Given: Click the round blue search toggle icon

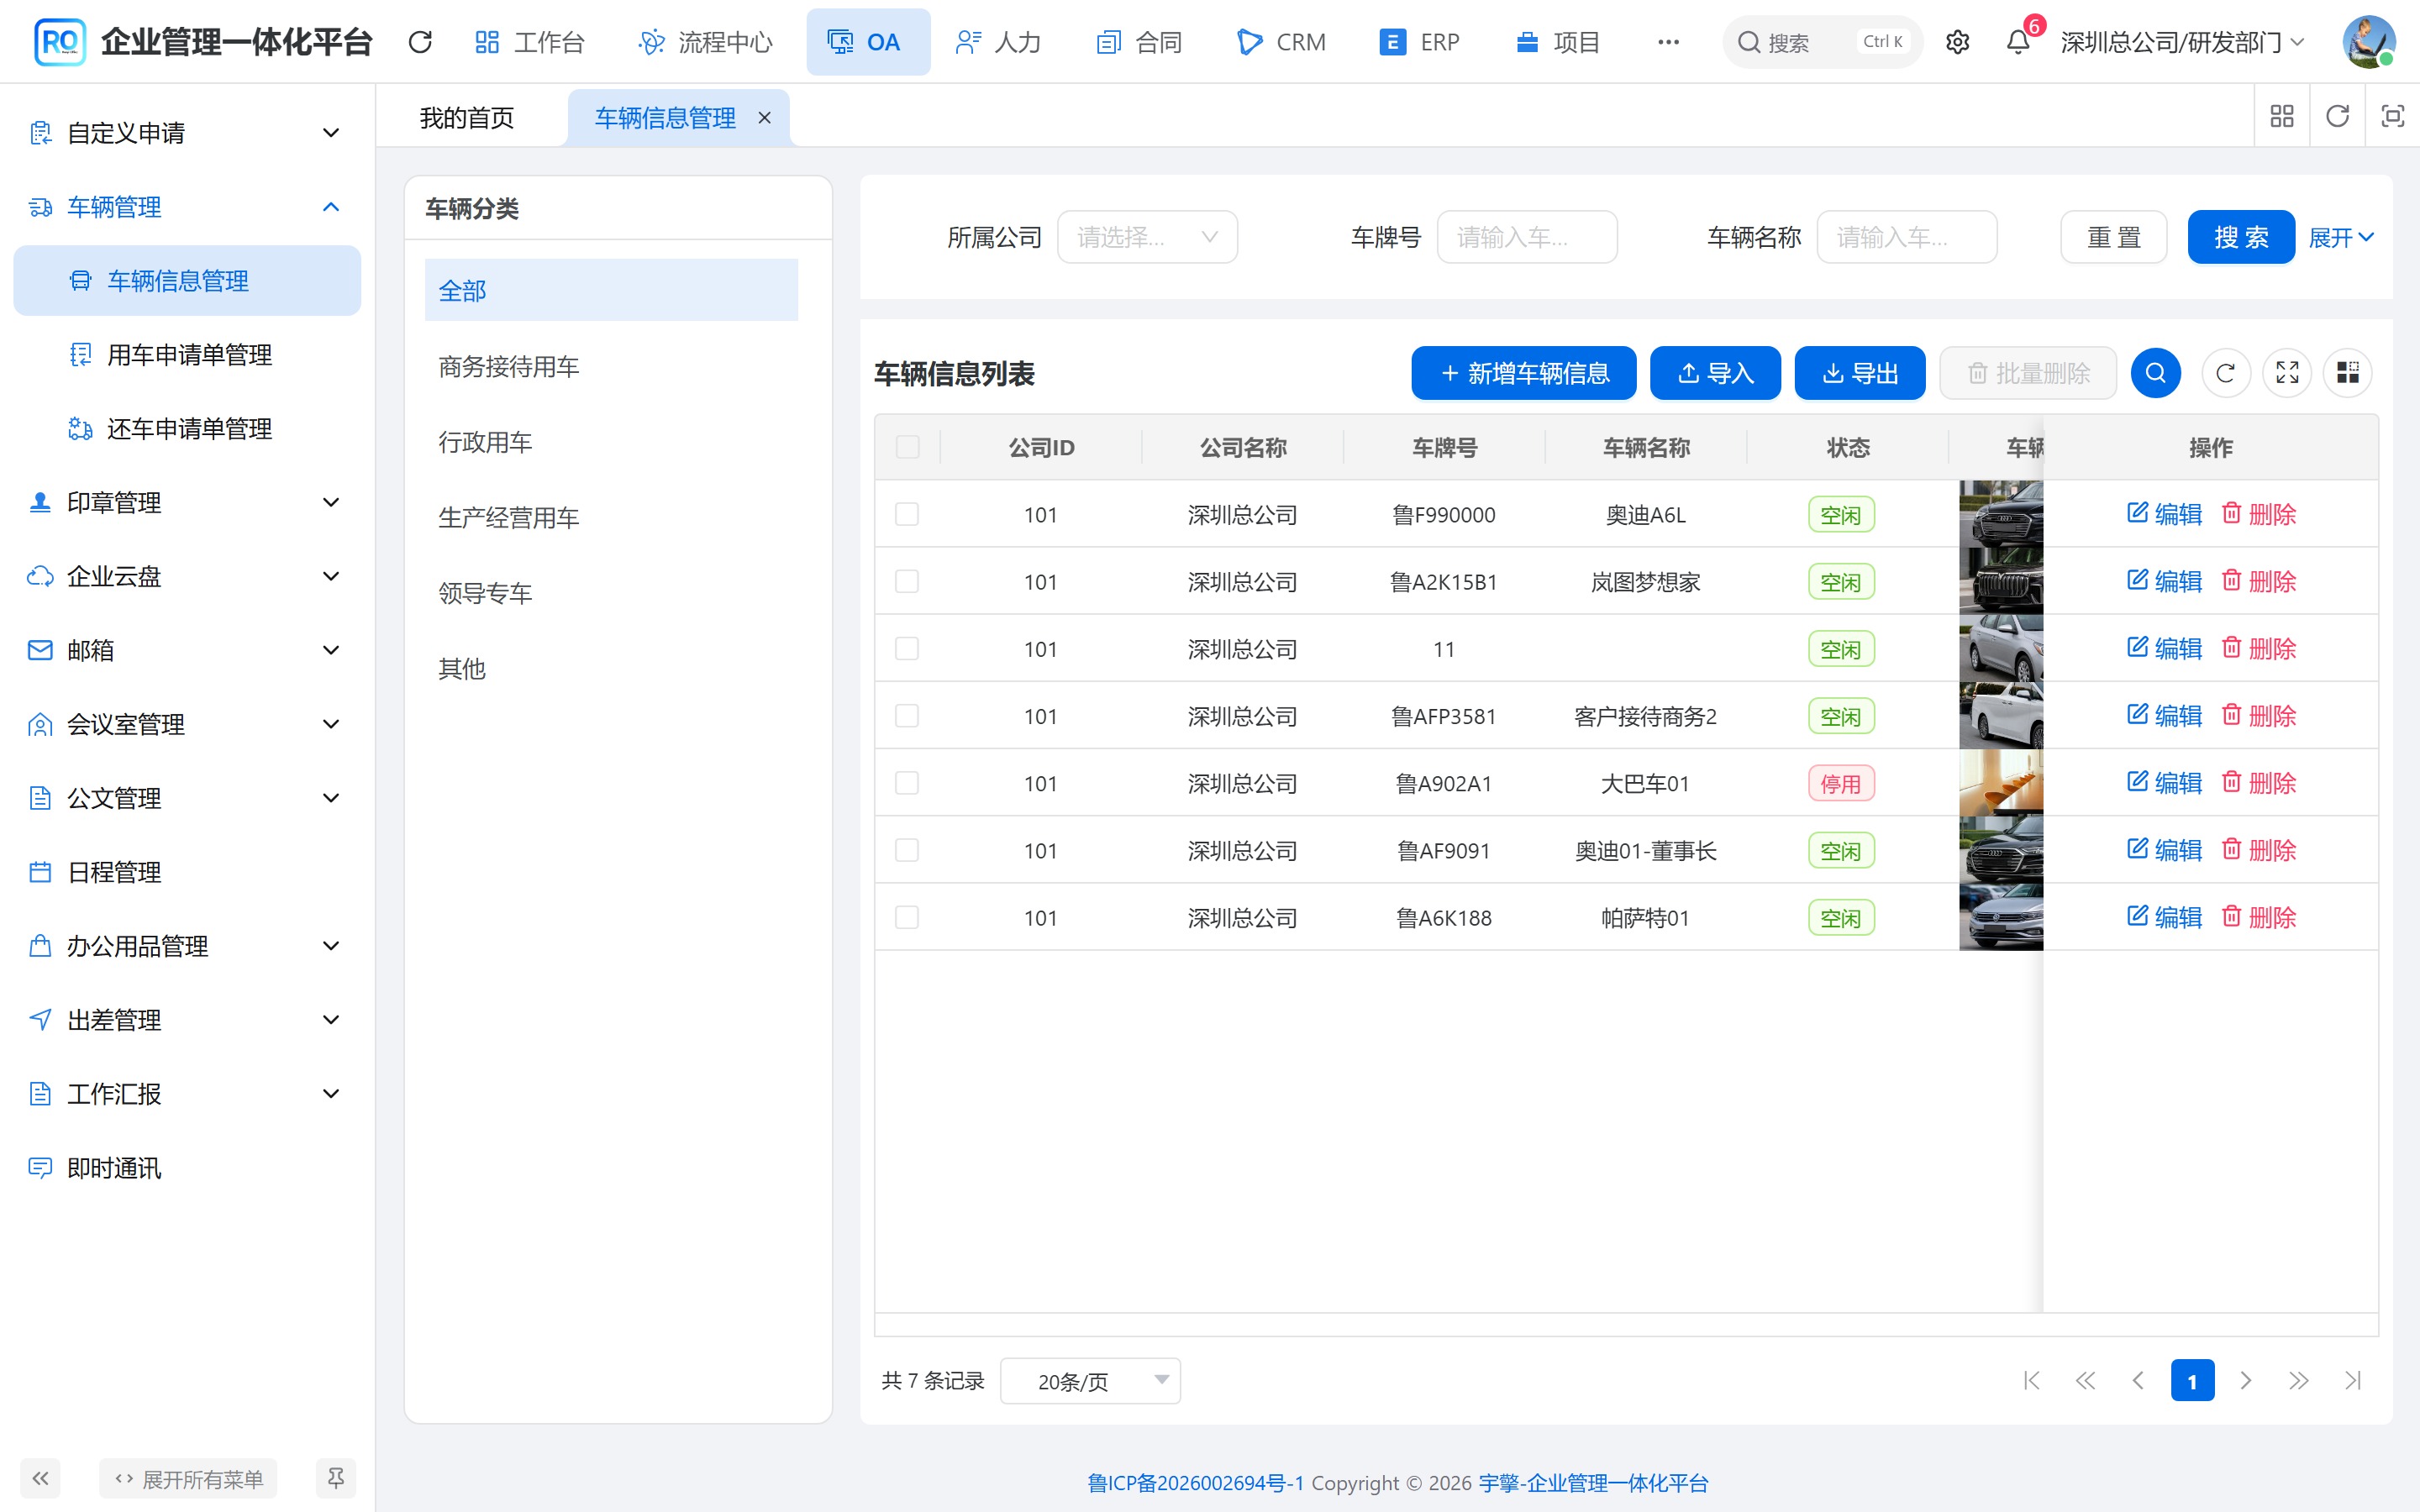Looking at the screenshot, I should (x=2155, y=373).
